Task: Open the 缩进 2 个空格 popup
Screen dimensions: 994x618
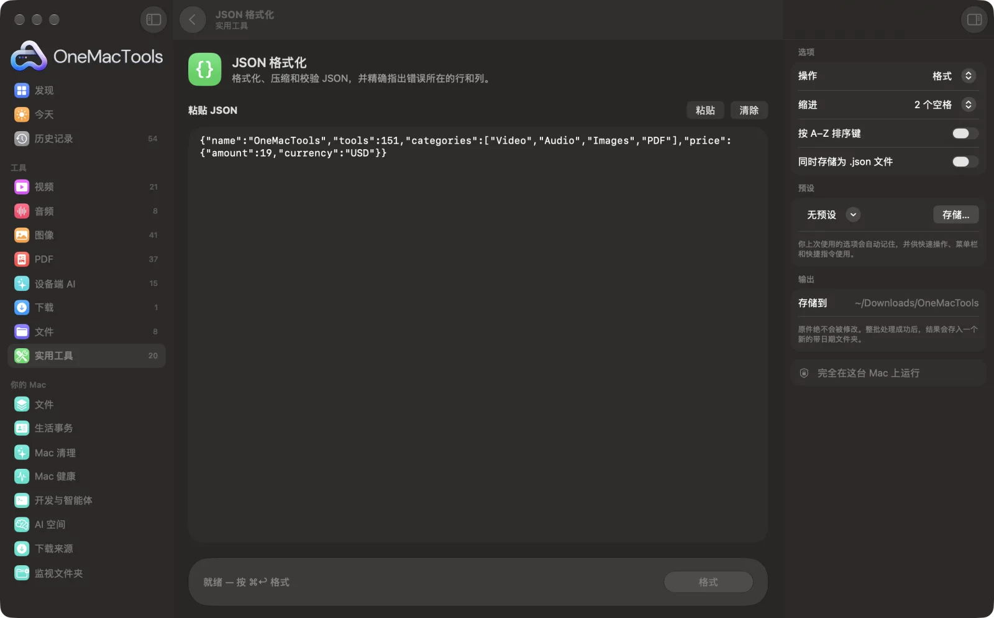Action: (944, 104)
